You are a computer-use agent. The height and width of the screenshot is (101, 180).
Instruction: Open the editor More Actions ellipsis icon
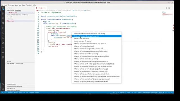pos(172,8)
